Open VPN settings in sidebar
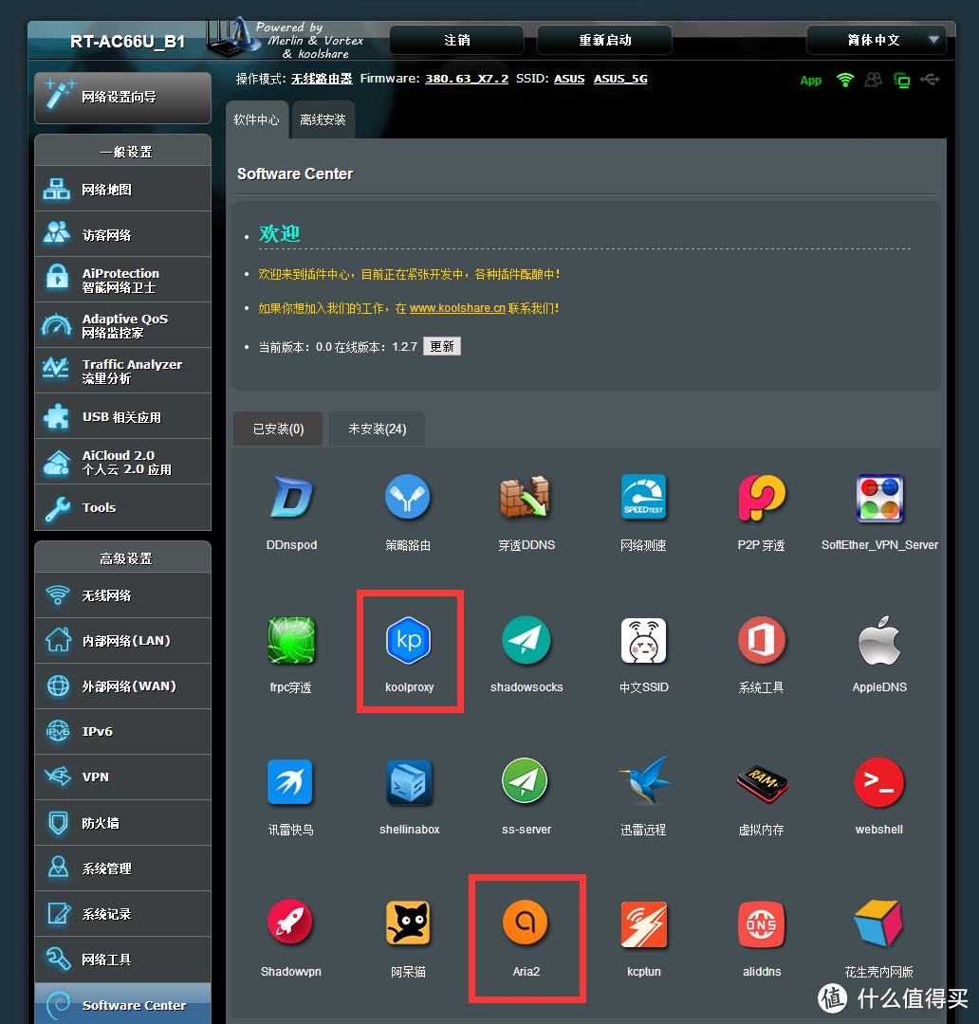 [x=123, y=777]
